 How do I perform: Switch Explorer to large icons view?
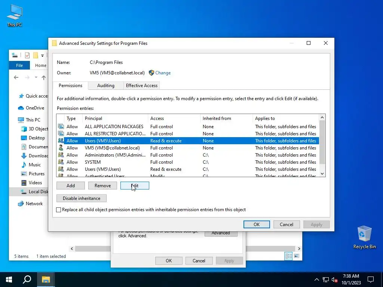pos(297,256)
